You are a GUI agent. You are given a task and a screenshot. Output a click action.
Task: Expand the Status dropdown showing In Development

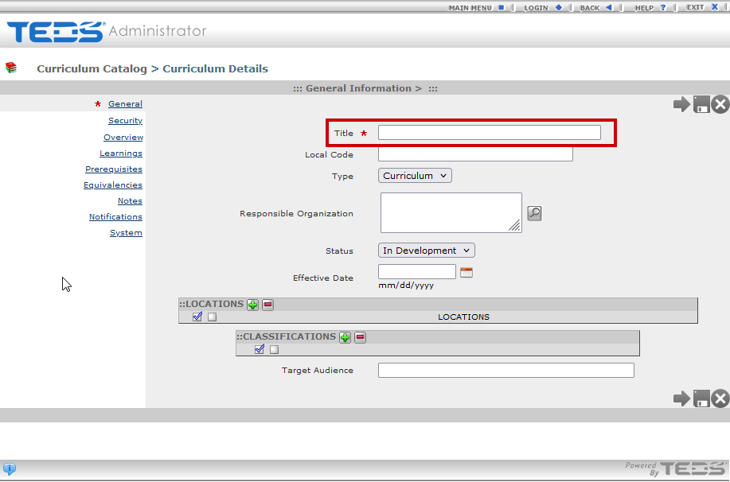point(426,251)
